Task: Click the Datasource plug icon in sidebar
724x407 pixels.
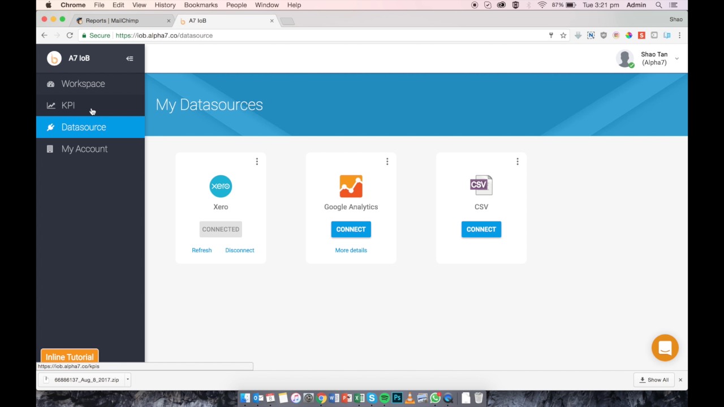Action: coord(50,127)
